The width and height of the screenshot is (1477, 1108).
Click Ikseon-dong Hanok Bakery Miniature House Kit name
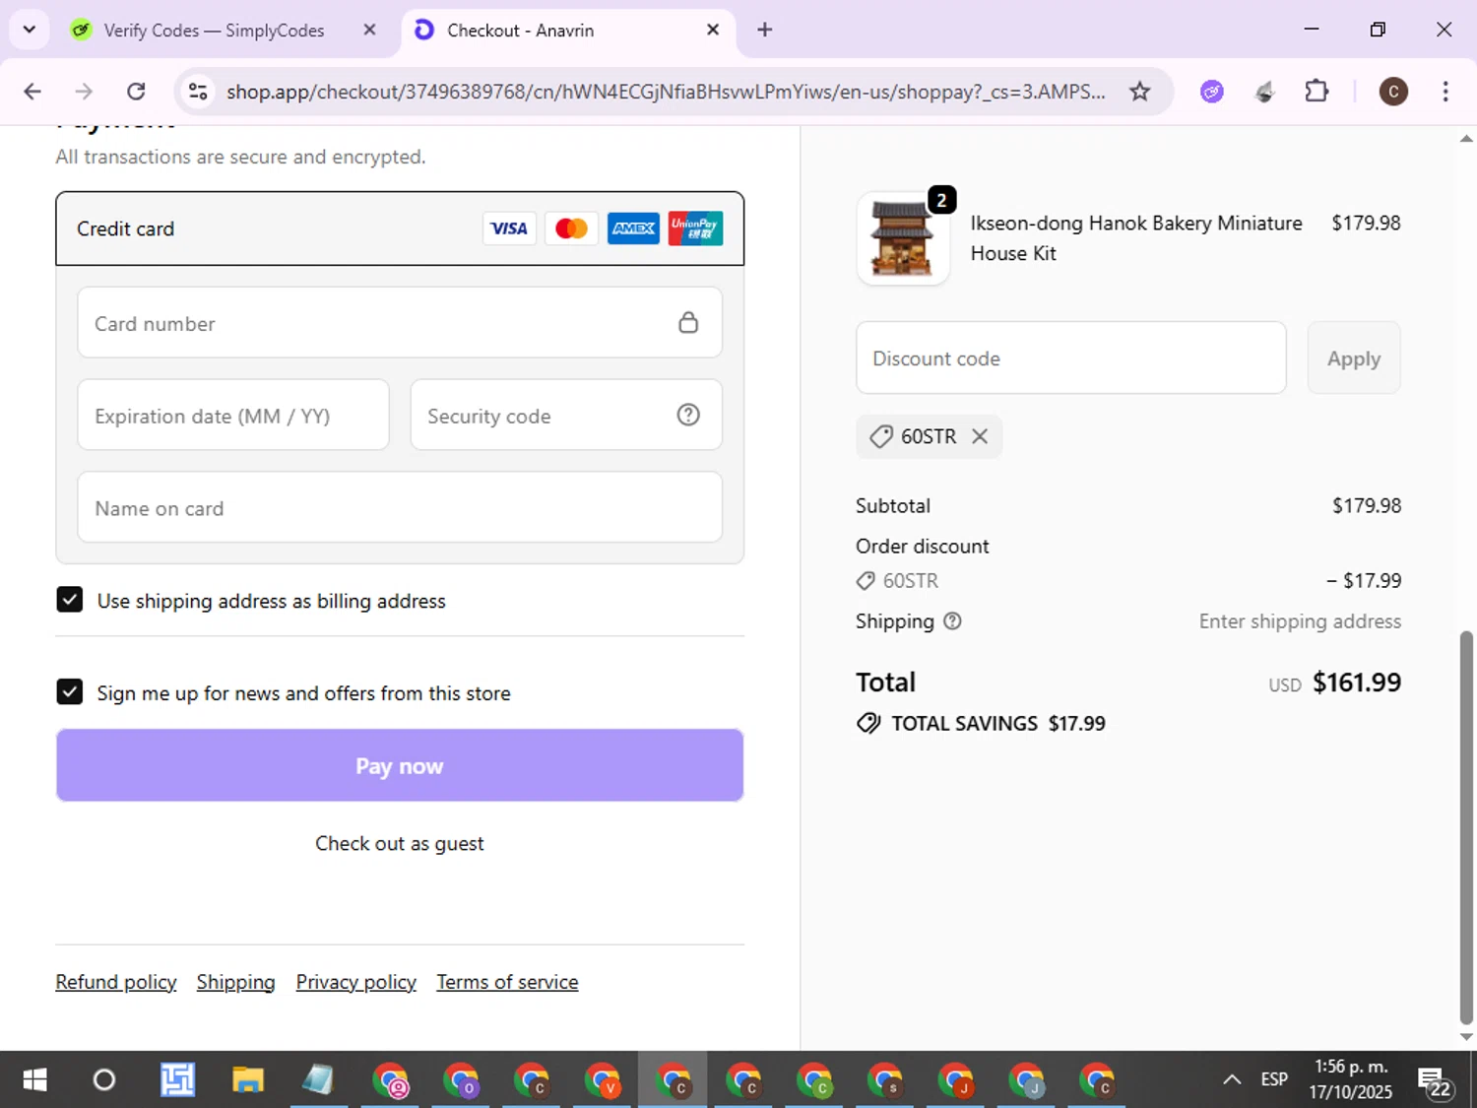(1136, 238)
